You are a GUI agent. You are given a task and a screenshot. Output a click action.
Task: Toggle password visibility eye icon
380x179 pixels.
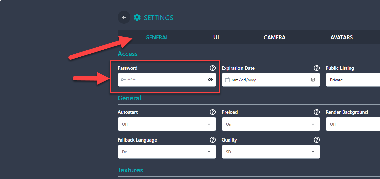coord(210,79)
